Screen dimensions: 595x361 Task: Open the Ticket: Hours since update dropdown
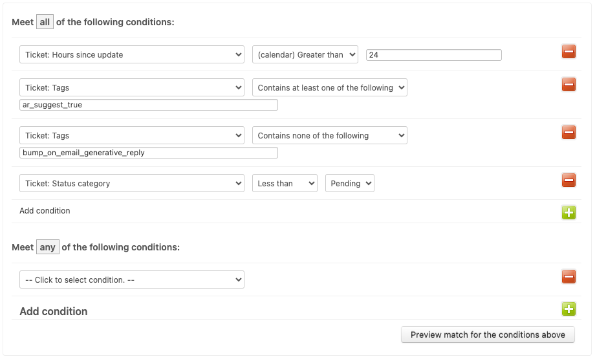[x=132, y=54]
